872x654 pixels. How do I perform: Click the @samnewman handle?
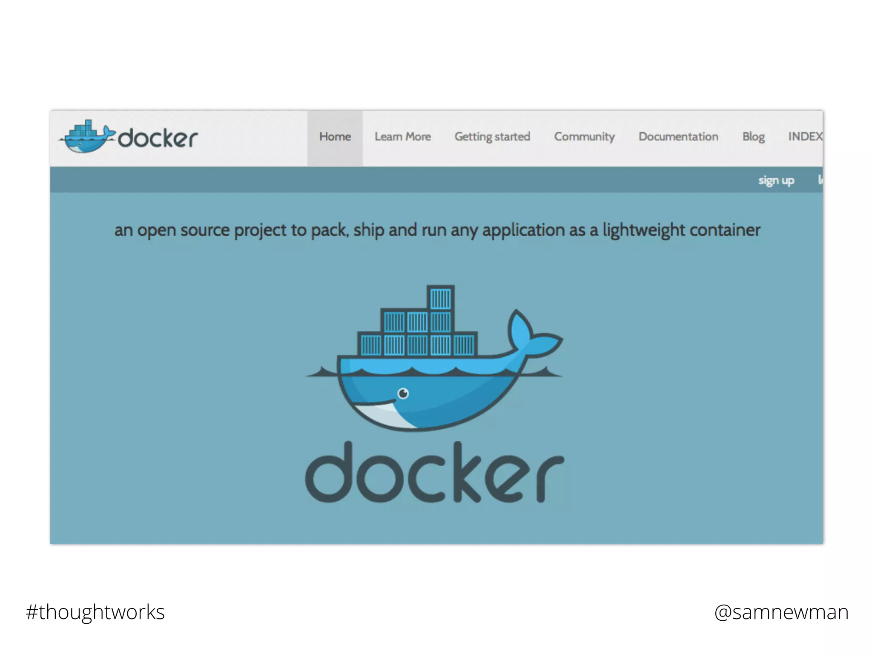pyautogui.click(x=781, y=612)
